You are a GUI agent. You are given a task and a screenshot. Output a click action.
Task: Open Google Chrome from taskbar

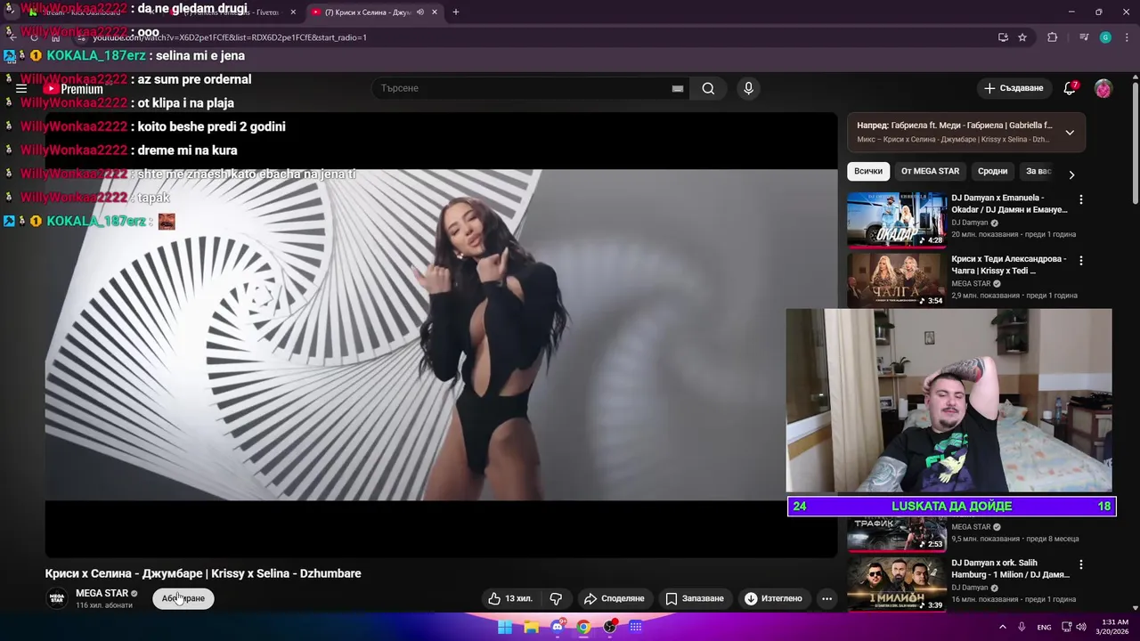coord(583,627)
